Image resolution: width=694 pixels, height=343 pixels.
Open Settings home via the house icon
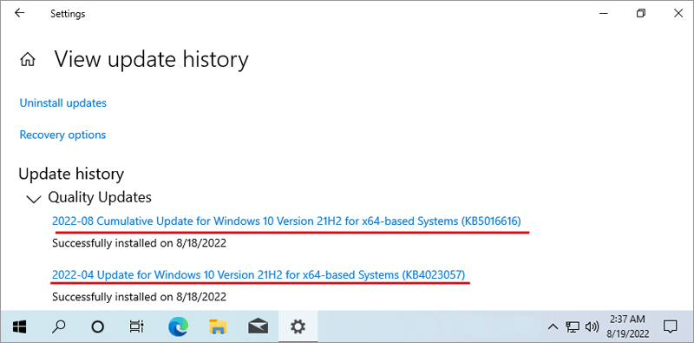[x=28, y=59]
